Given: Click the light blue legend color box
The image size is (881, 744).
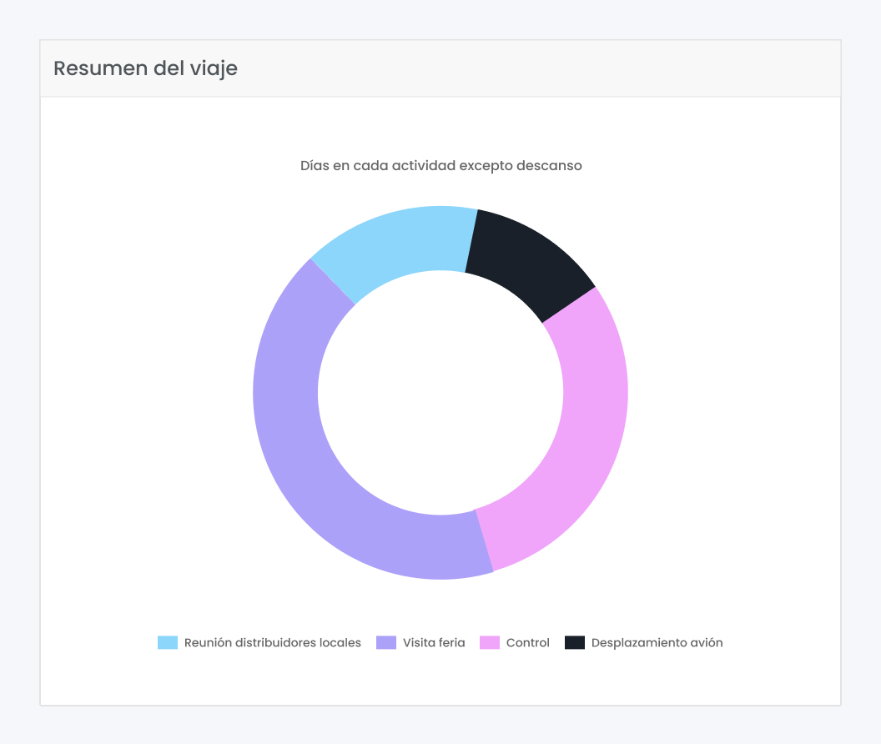Looking at the screenshot, I should click(168, 643).
